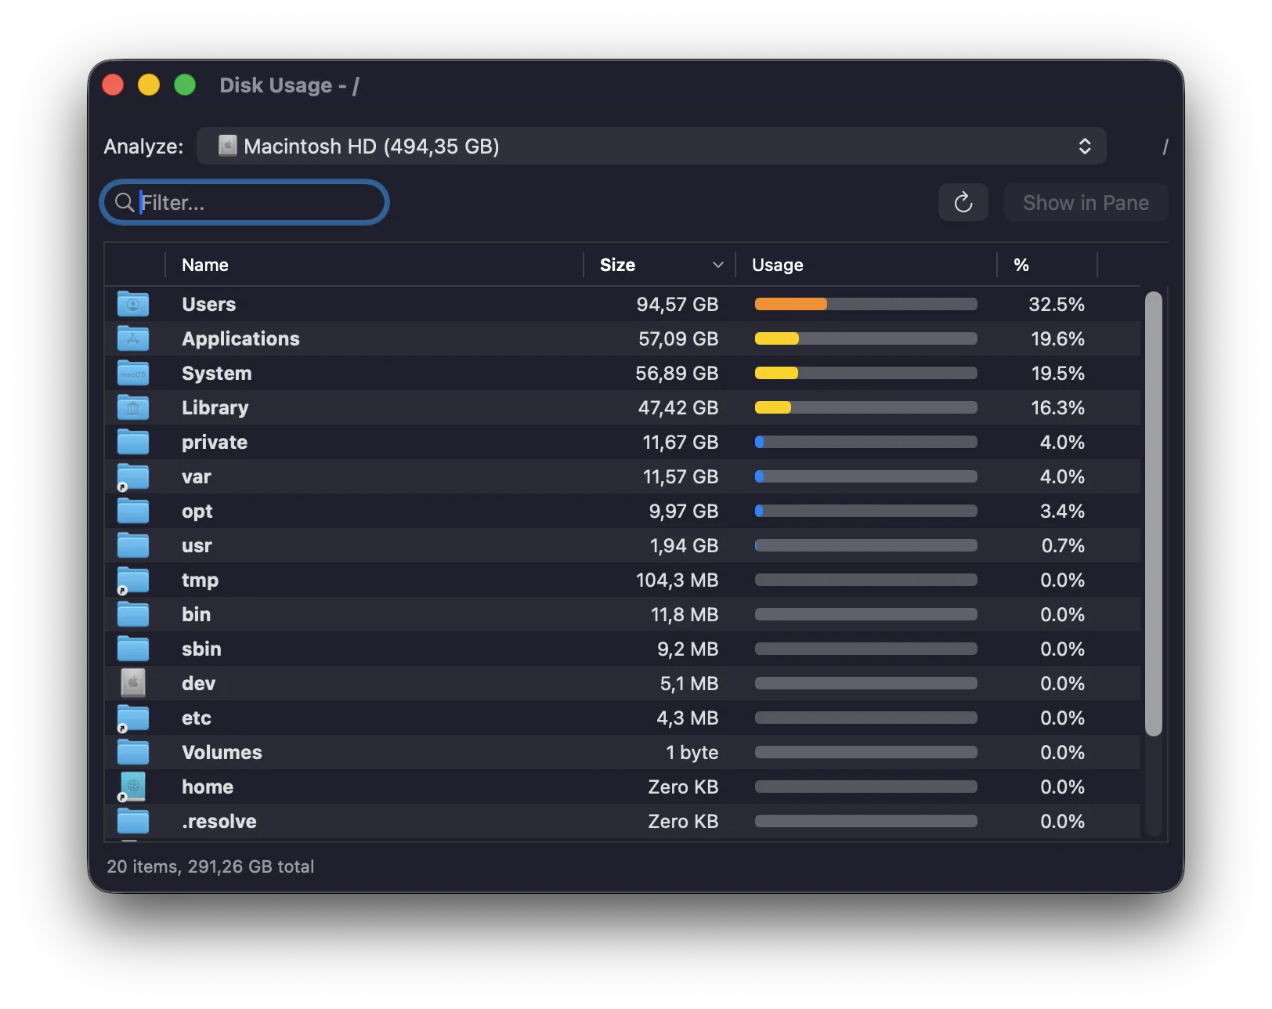The image size is (1272, 1009).
Task: Click the home globe folder icon
Action: 133,787
